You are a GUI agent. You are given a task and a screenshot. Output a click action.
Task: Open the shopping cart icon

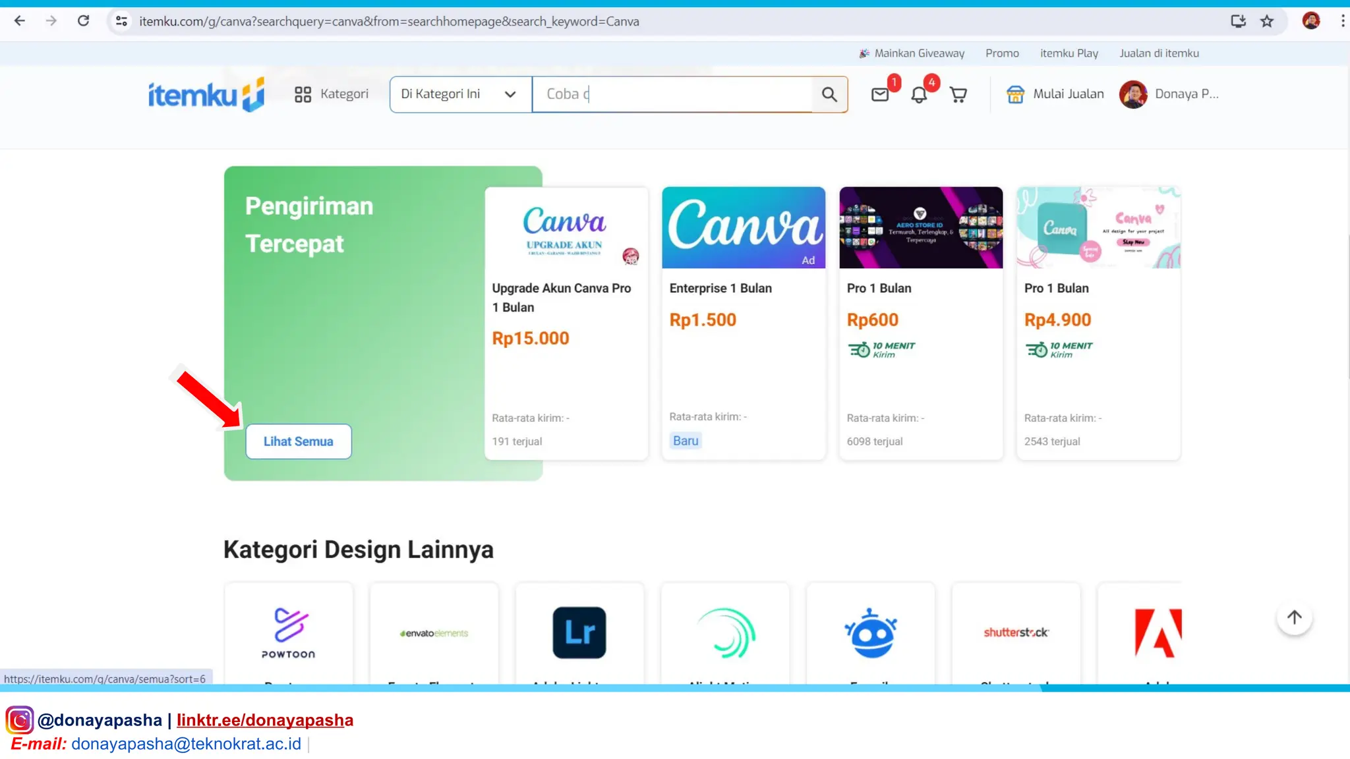(958, 95)
